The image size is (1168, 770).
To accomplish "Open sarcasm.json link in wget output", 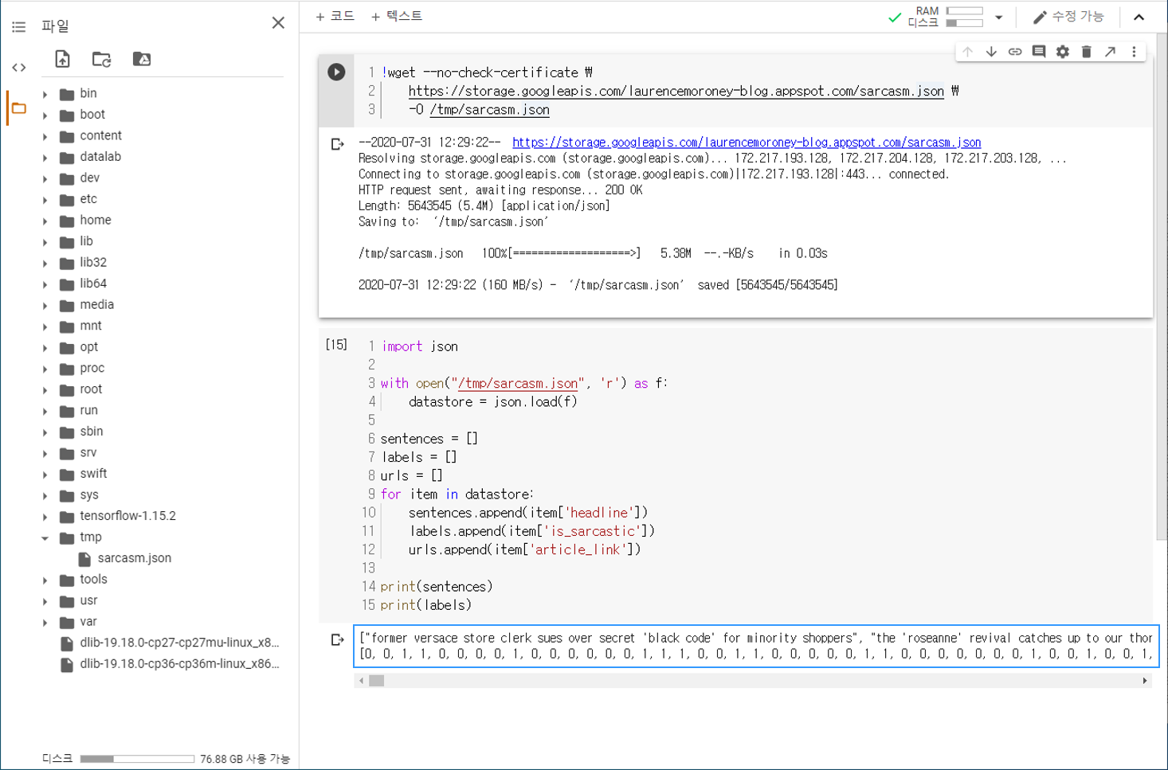I will (747, 143).
